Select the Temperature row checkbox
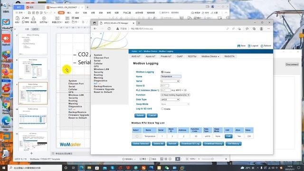 pyautogui.click(x=137, y=136)
